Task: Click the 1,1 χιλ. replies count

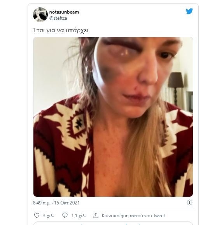Action: pos(79,216)
